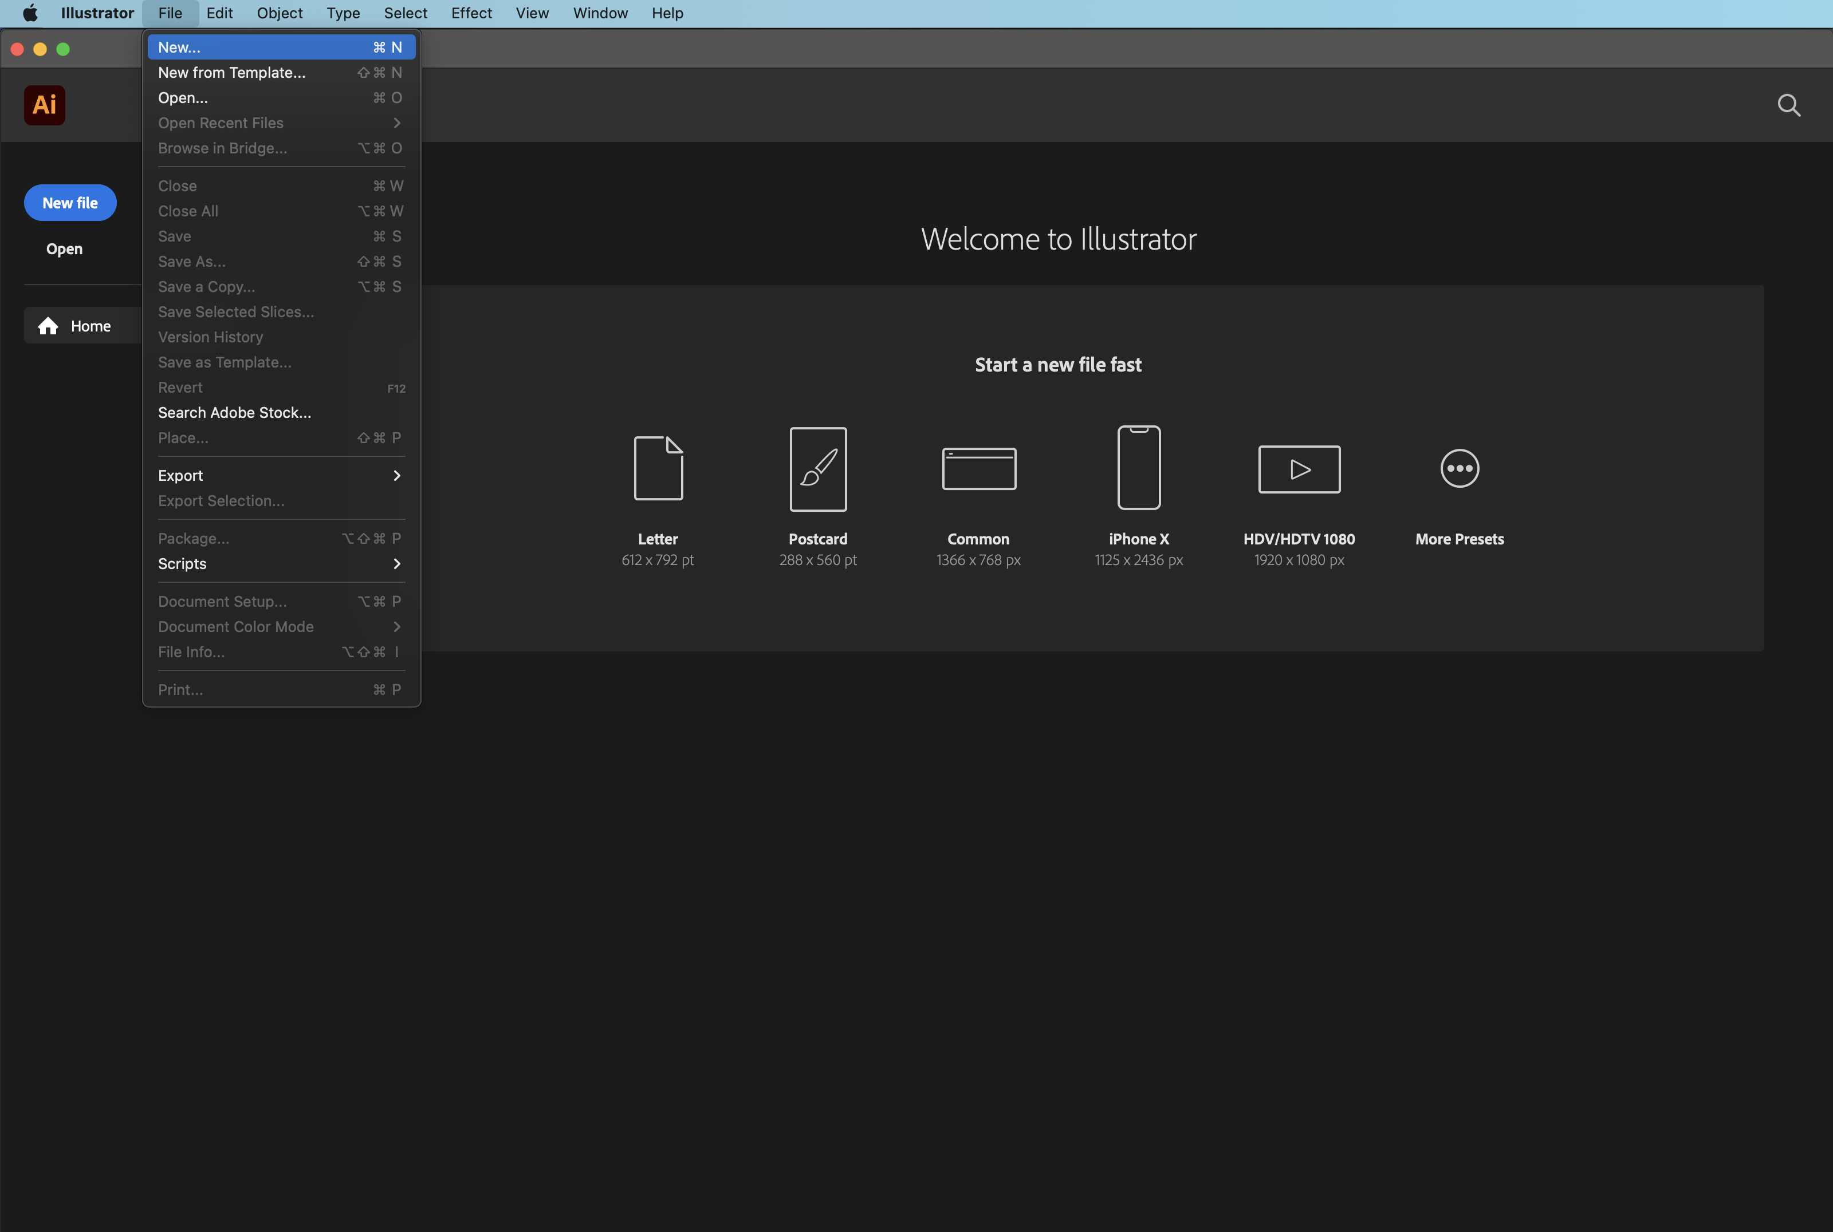
Task: Select New from Template... menu item
Action: (281, 72)
